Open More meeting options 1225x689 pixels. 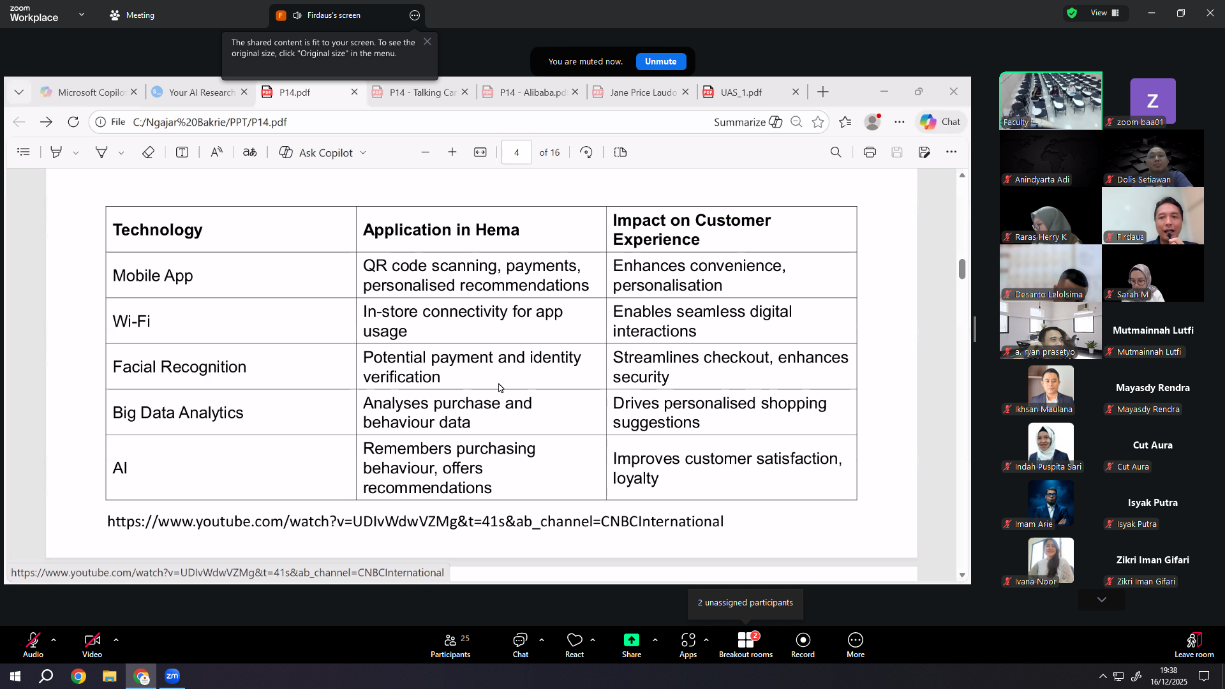(x=856, y=645)
